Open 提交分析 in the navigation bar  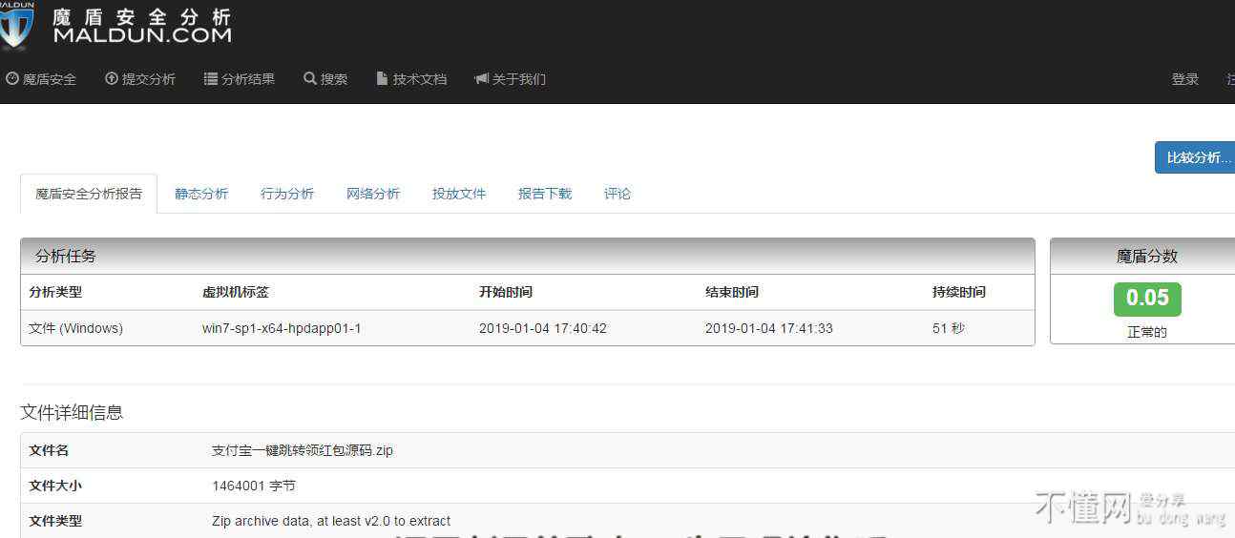(x=140, y=79)
